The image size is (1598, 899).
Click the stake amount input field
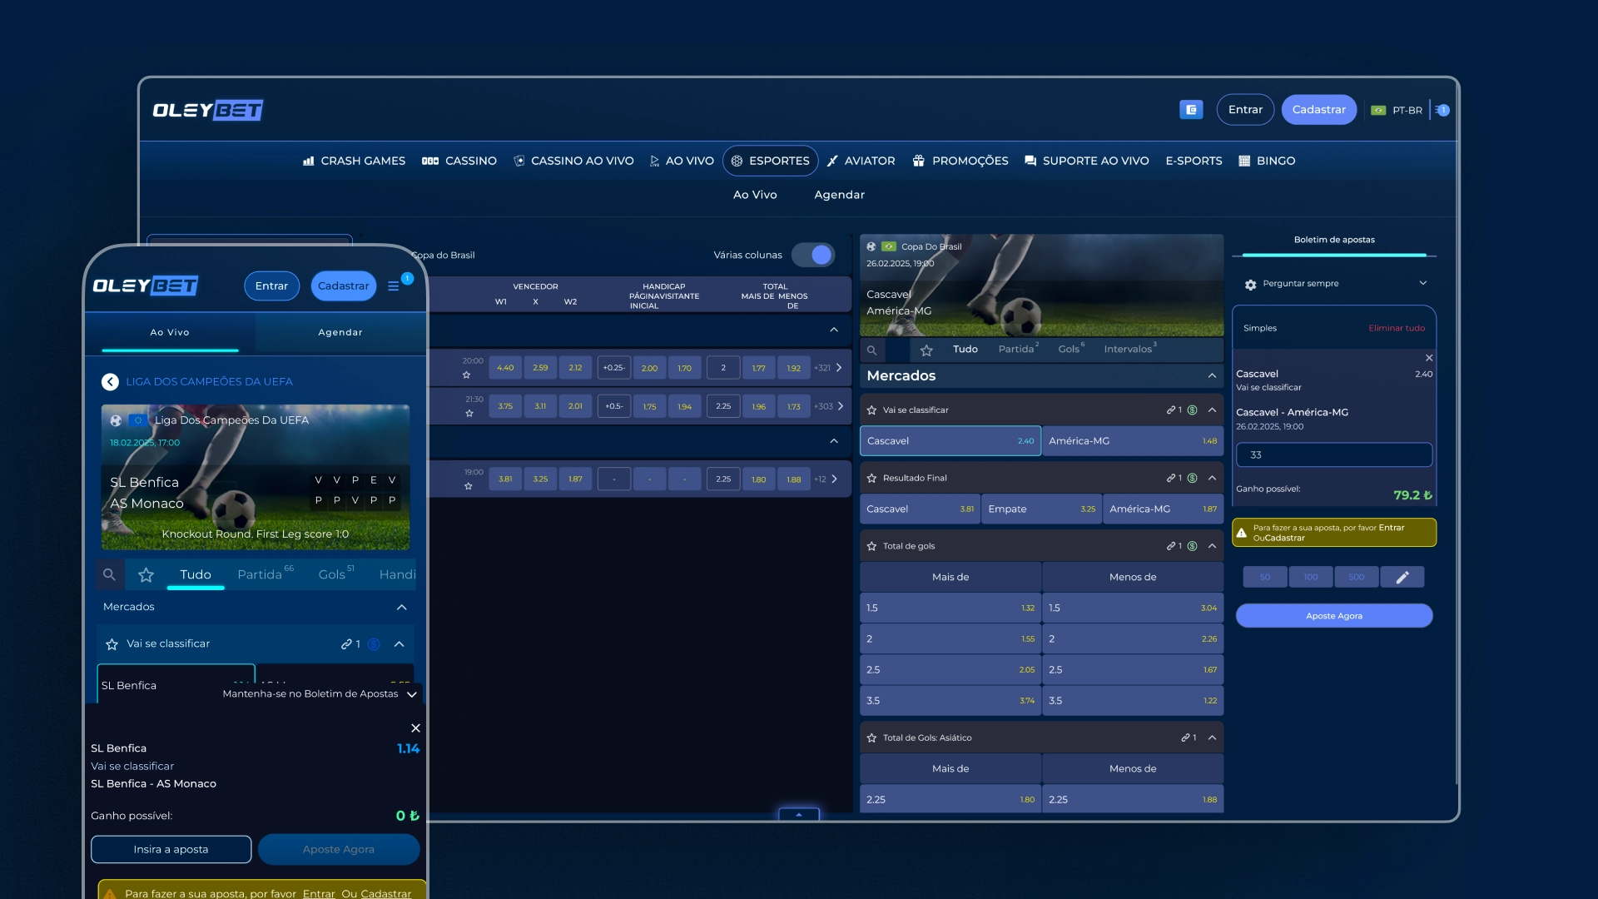click(x=1333, y=455)
